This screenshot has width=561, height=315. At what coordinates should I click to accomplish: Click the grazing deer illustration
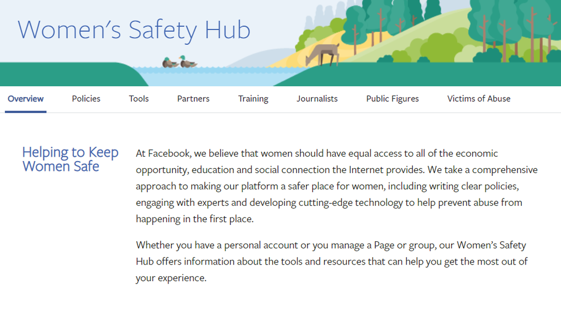pos(323,55)
